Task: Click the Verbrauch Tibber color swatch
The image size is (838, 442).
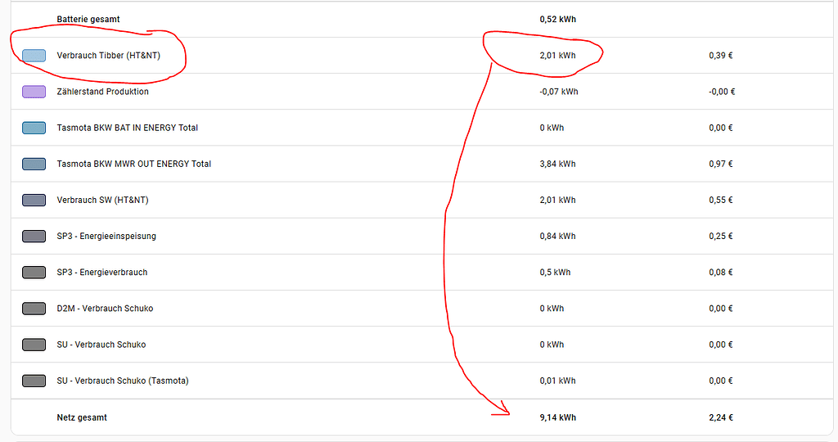Action: pos(34,56)
